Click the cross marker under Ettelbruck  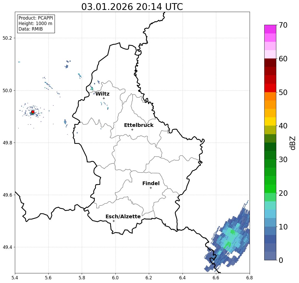[132, 130]
